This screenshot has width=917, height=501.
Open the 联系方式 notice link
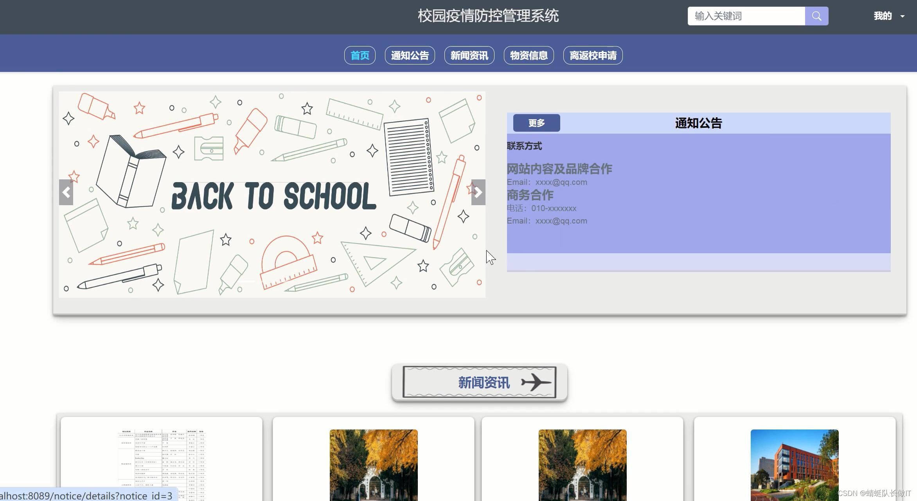pyautogui.click(x=524, y=146)
